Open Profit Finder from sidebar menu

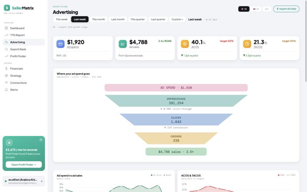[24, 56]
